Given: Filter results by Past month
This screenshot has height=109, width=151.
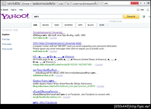Looking at the screenshot, I should tap(7, 49).
